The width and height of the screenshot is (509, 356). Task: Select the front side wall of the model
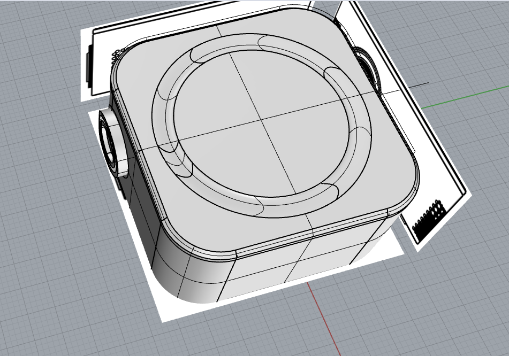coord(268,273)
